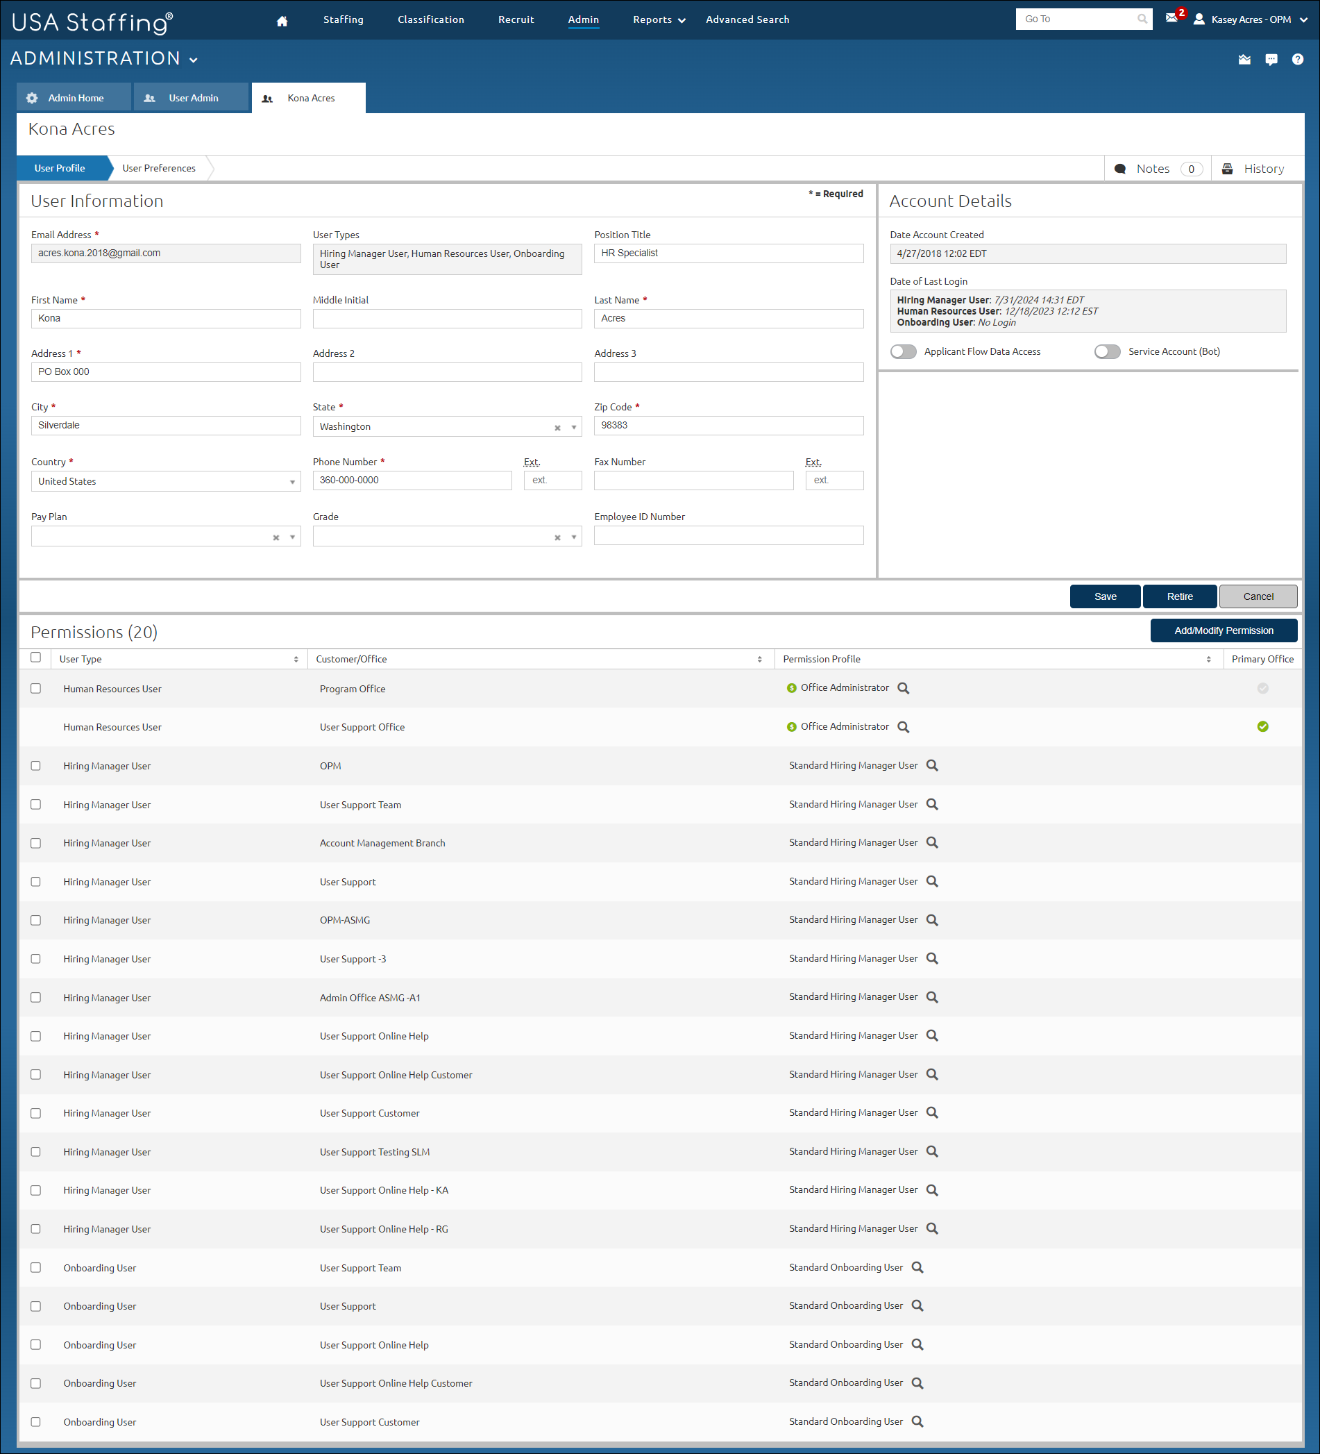Screen dimensions: 1320x1454
Task: Expand the Pay Plan dropdown
Action: tap(293, 536)
